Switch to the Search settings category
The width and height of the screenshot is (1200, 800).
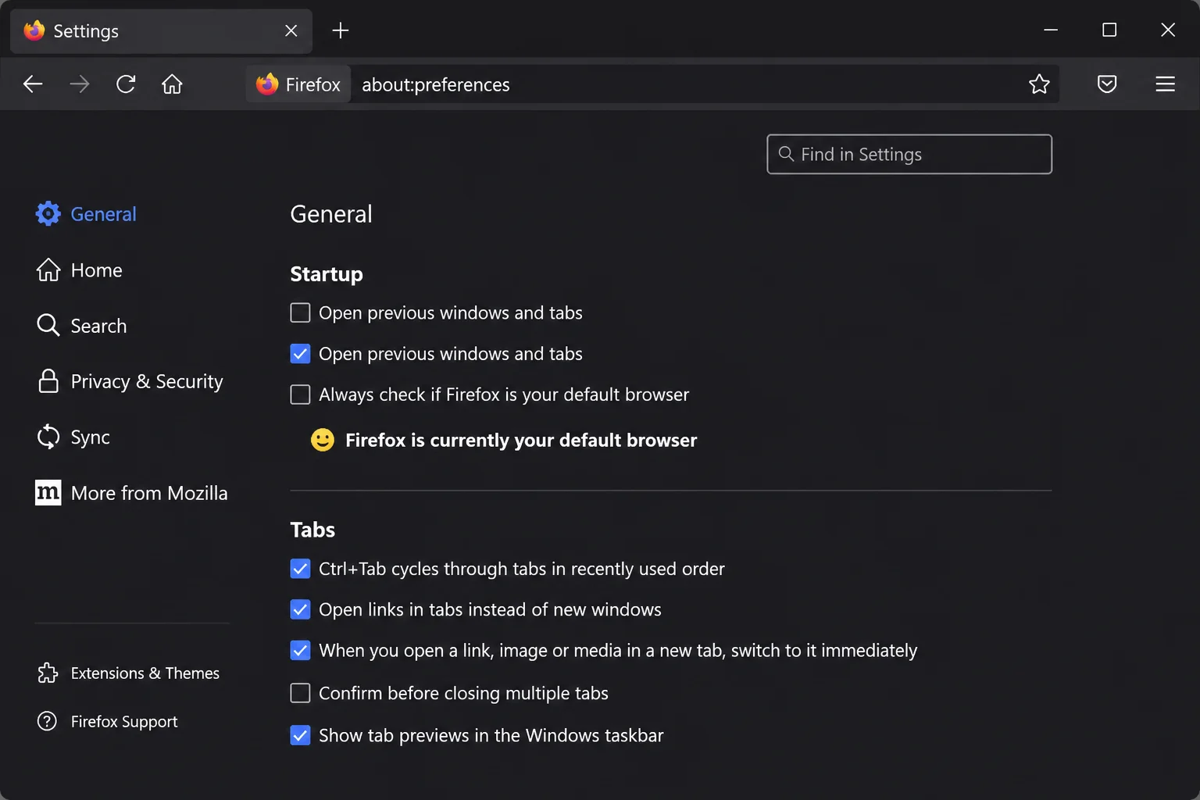(x=98, y=326)
